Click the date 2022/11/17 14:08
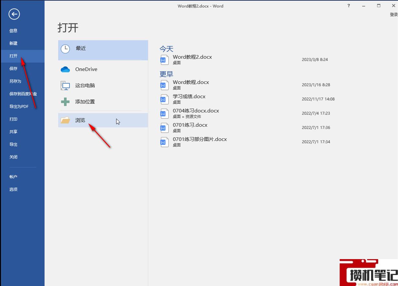398x286 pixels. coord(318,99)
